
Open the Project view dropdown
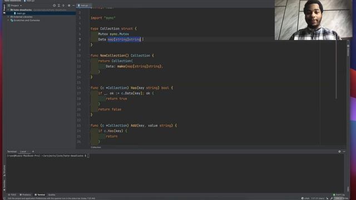[x=15, y=6]
